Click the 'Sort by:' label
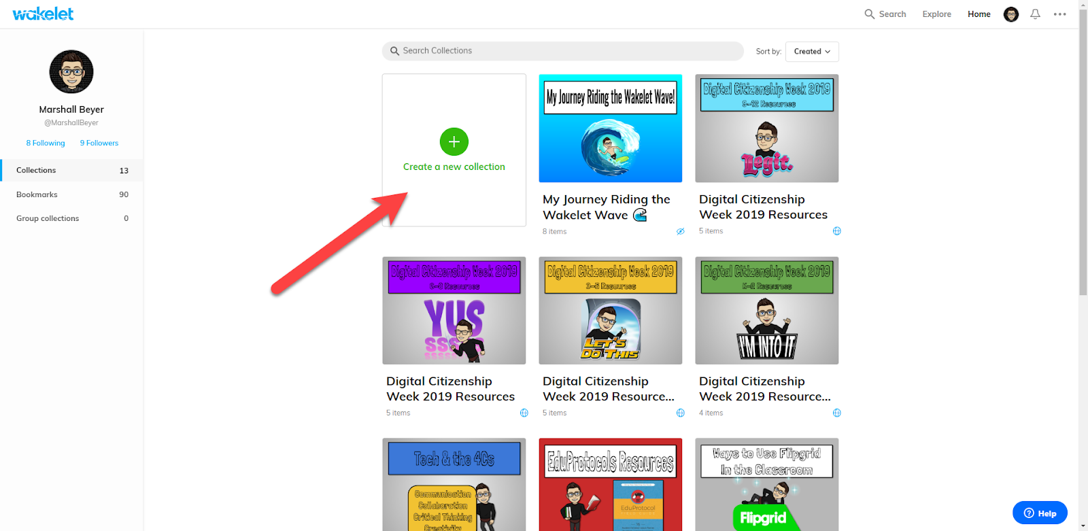This screenshot has width=1088, height=531. [768, 52]
